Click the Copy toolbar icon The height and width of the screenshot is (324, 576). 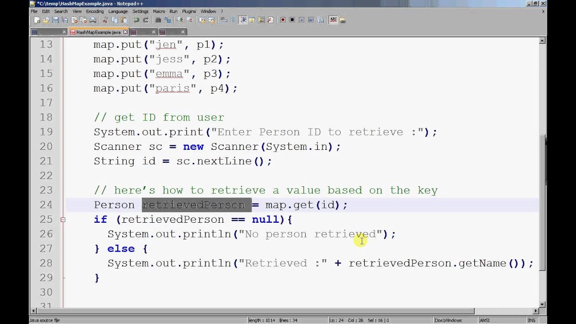coord(114,20)
